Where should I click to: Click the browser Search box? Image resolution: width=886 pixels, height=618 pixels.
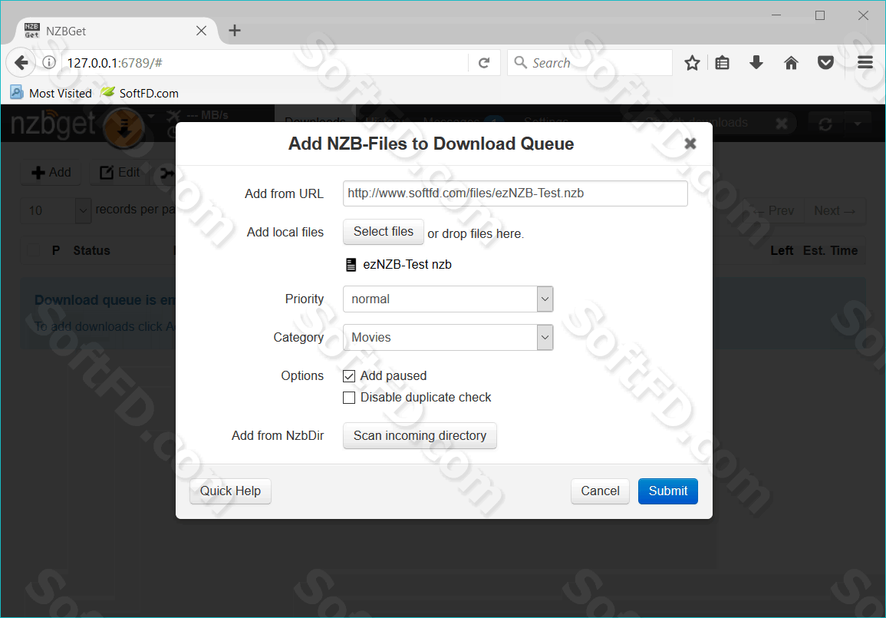coord(589,63)
